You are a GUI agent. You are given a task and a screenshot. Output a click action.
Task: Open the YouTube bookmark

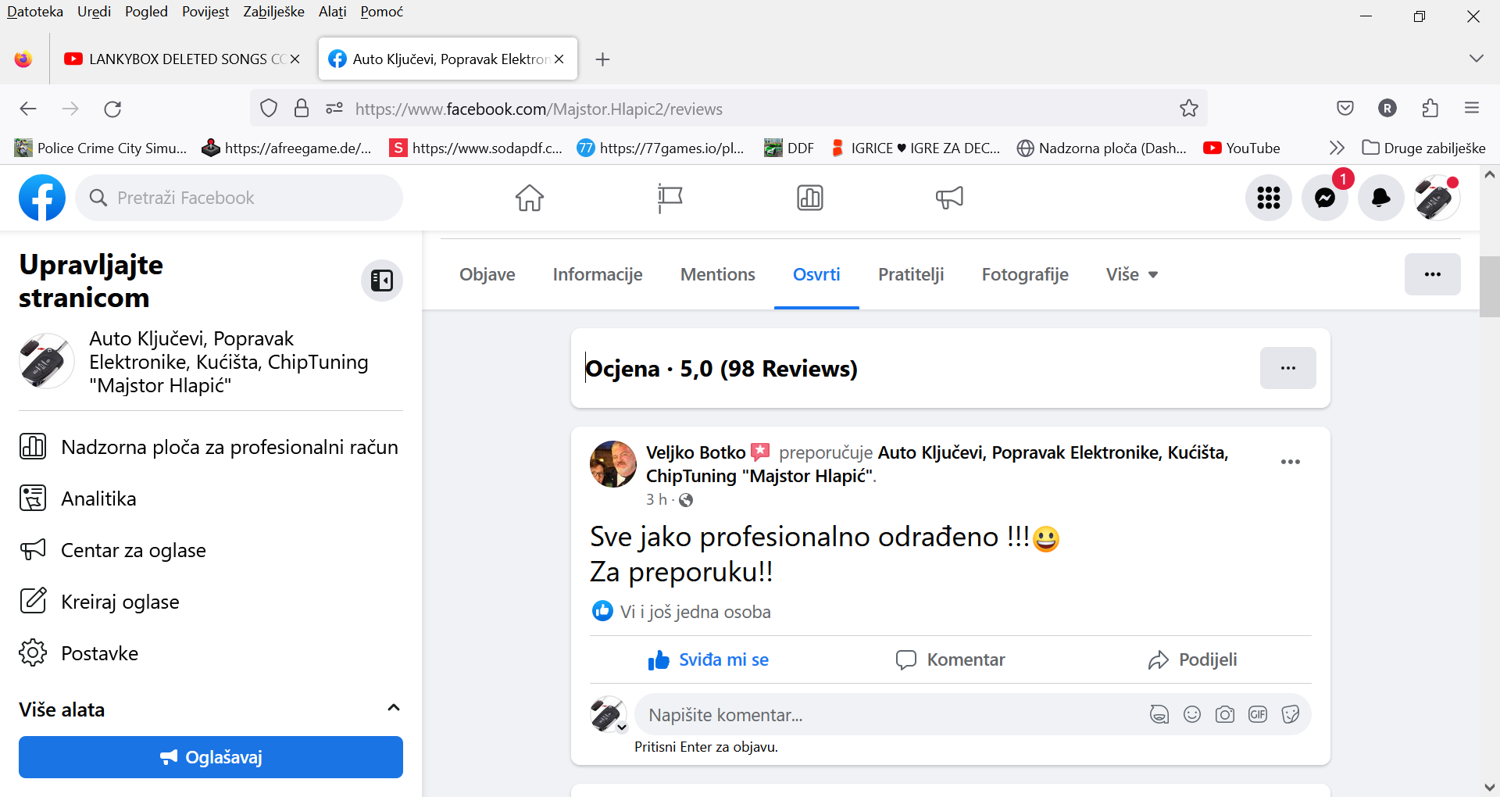1241,148
